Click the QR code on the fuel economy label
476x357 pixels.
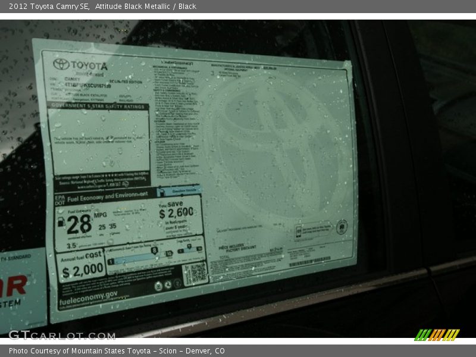[x=196, y=274]
